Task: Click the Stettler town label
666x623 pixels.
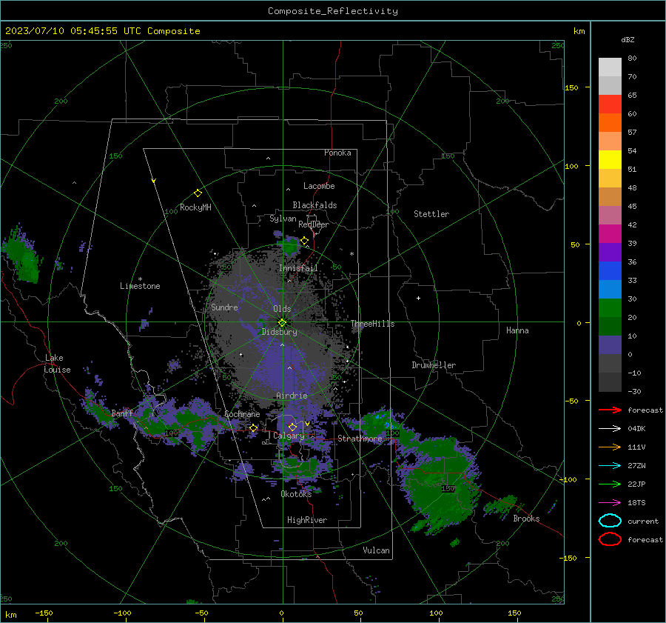Action: [x=431, y=214]
